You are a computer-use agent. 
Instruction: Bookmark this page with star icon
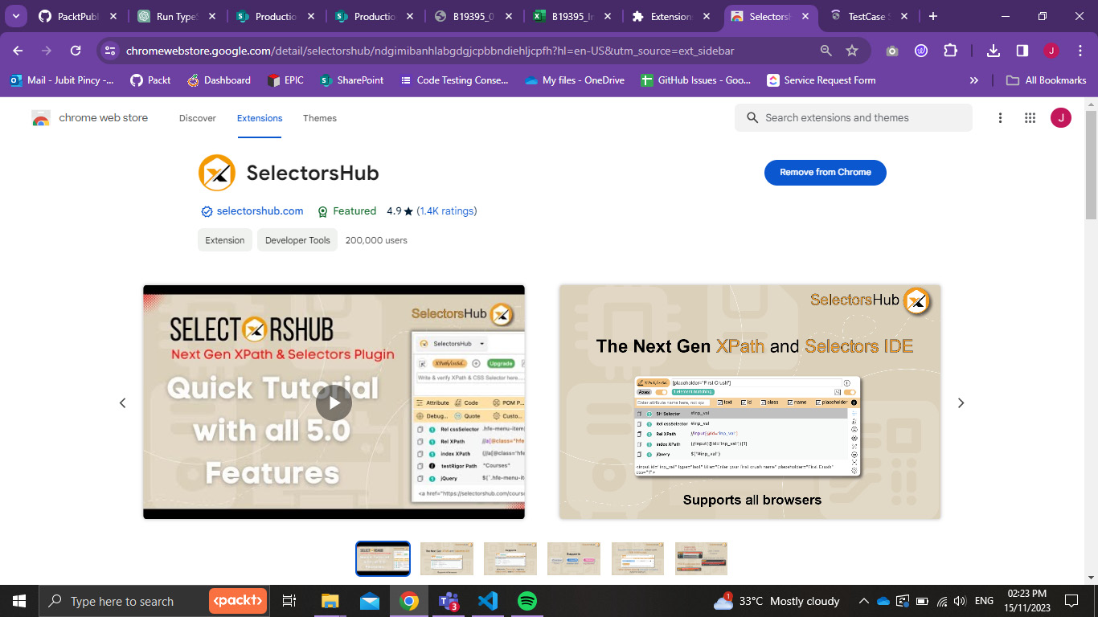point(852,51)
